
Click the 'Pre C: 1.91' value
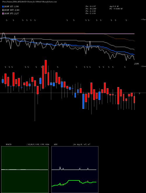[91, 13]
